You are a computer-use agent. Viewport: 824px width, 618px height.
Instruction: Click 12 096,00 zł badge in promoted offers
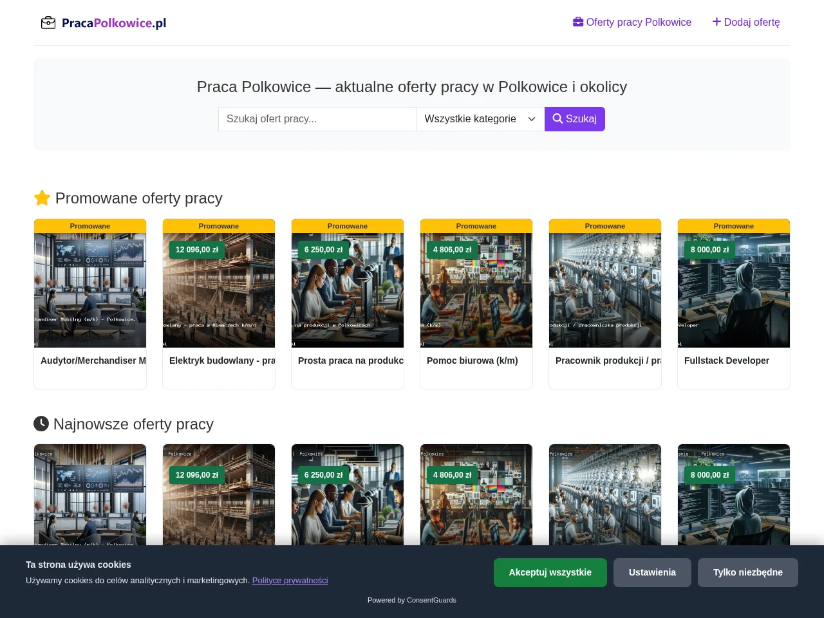pyautogui.click(x=197, y=250)
